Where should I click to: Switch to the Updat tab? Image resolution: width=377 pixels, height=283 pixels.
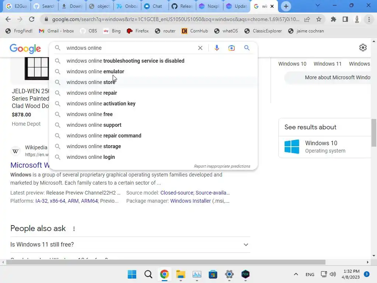(237, 6)
